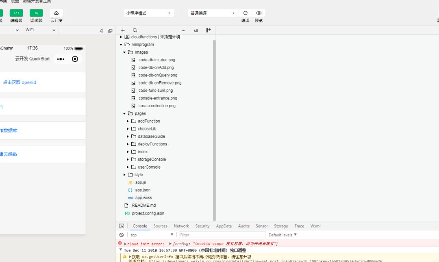Switch to the Sensor tab
Screen dimensions: 439x262
click(261, 226)
